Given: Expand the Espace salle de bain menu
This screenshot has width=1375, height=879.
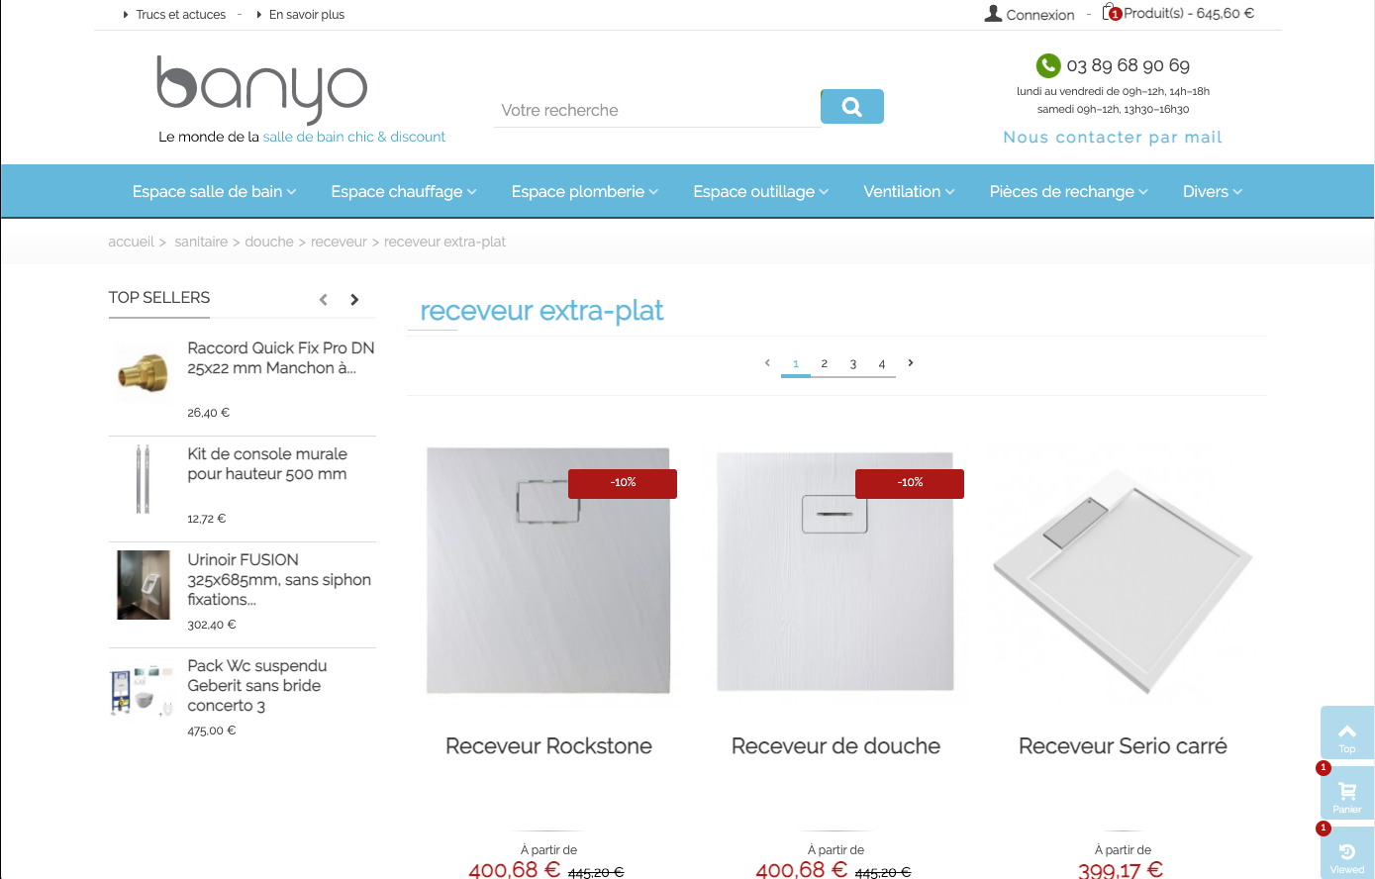Looking at the screenshot, I should pos(215,192).
